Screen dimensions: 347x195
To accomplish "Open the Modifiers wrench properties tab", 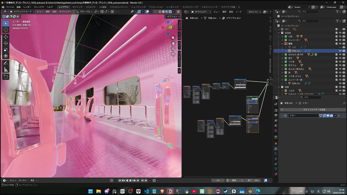I will point(276,149).
